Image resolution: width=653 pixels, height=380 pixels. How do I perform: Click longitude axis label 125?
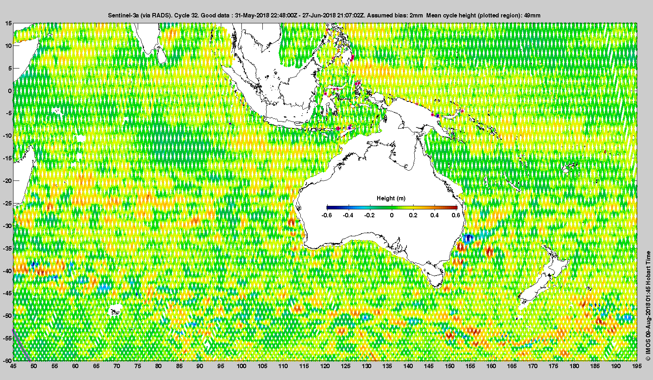[345, 366]
